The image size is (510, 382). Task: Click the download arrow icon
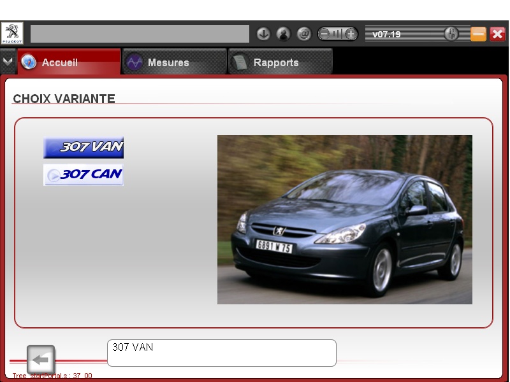point(263,34)
